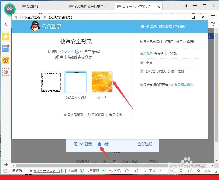Open 帐号密码登录 link
The image size is (219, 180).
pos(74,115)
